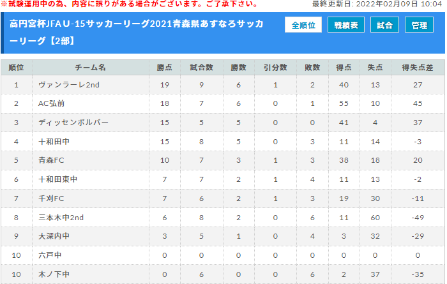The height and width of the screenshot is (284, 447).
Task: Select the 六戸中 team name
Action: coord(50,255)
